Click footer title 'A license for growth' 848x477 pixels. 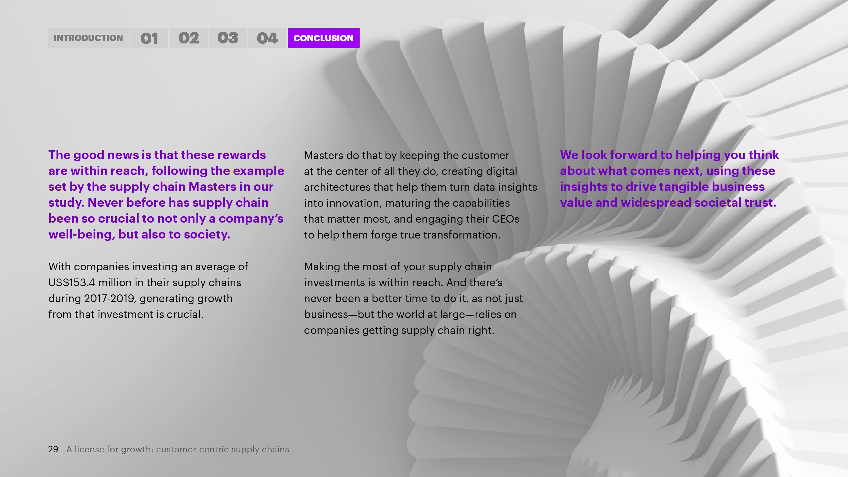coord(178,449)
